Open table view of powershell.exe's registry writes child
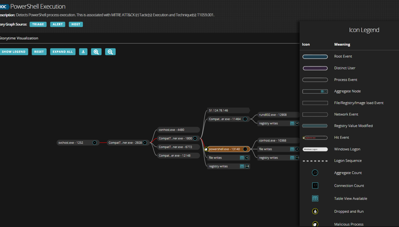Image resolution: width=399 pixels, height=227 pixels. tap(292, 158)
